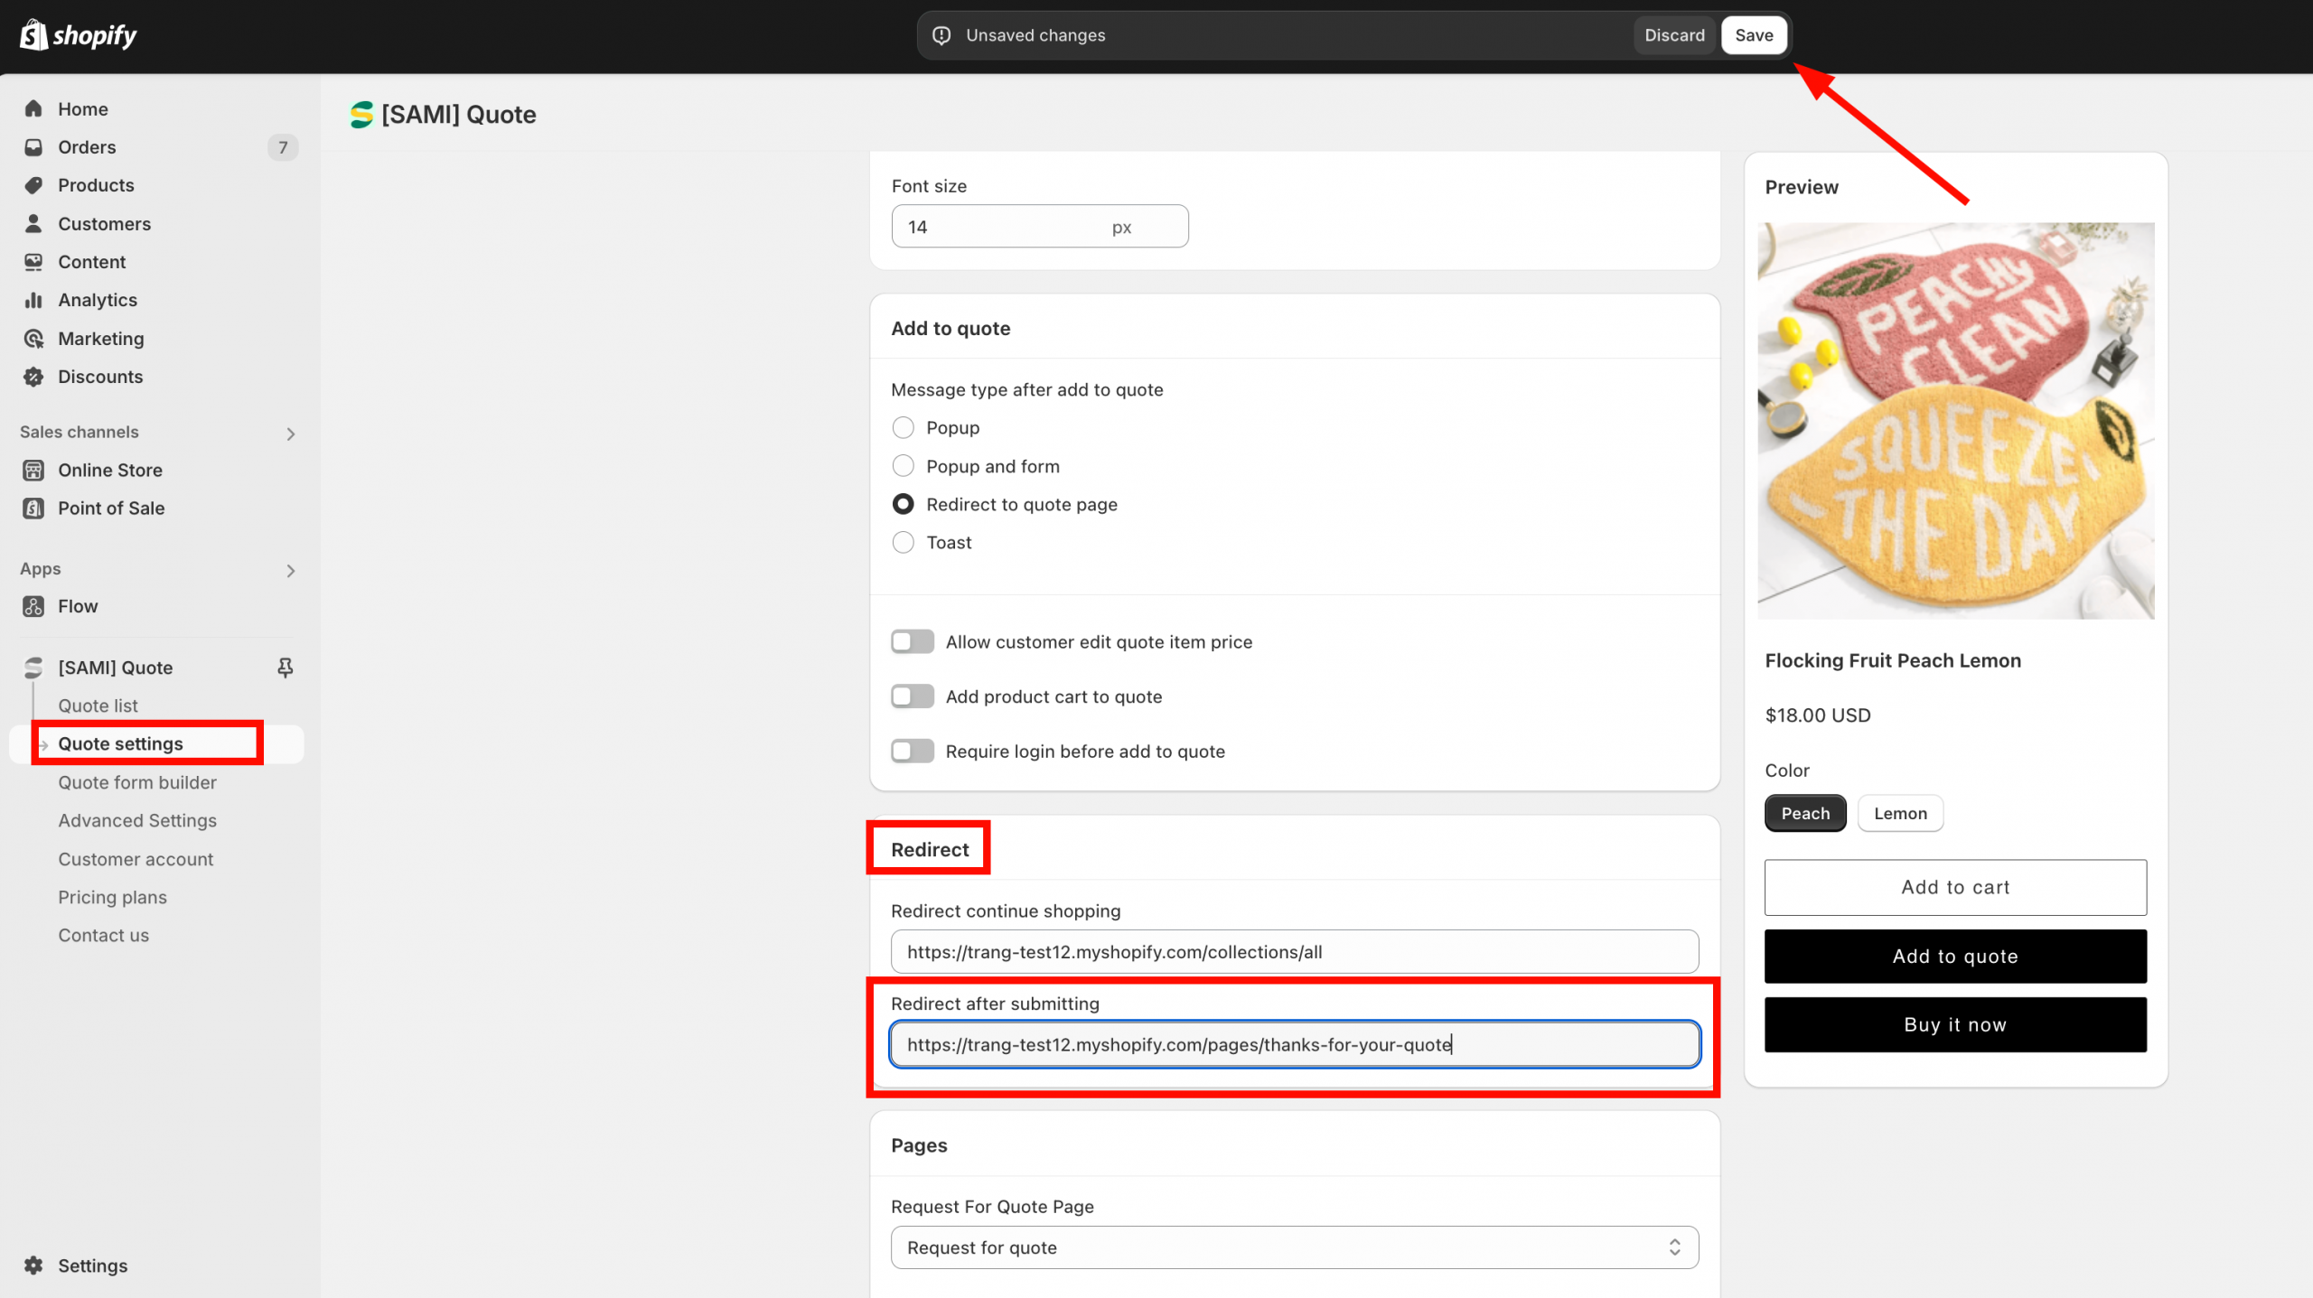Open Contact us
This screenshot has width=2313, height=1298.
tap(103, 935)
